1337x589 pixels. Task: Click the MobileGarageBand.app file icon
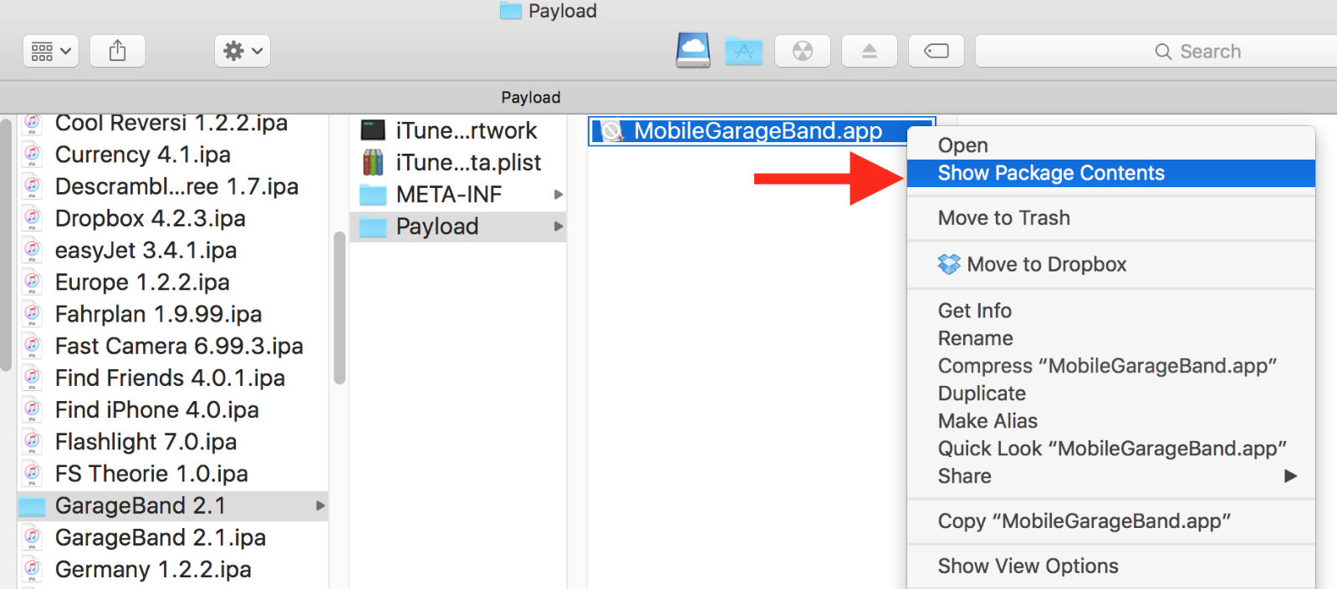tap(613, 131)
